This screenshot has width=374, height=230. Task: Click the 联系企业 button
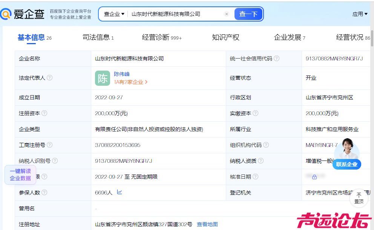pos(347,164)
